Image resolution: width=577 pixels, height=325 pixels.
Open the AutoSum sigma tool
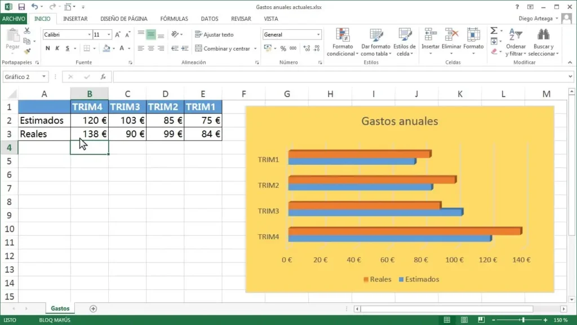(x=494, y=31)
